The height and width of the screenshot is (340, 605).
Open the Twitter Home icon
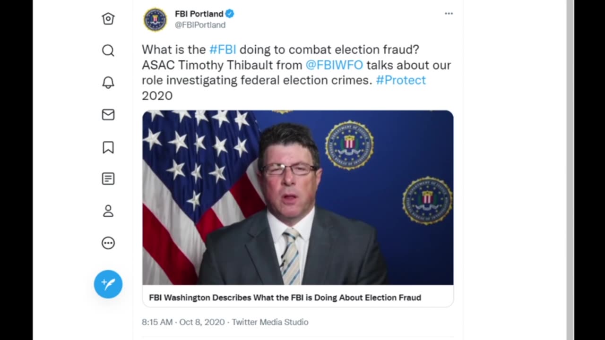click(108, 18)
